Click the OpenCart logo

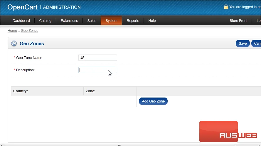[x=23, y=7]
